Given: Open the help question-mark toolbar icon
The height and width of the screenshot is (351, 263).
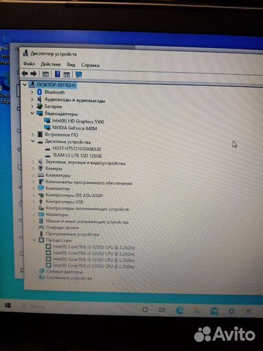Looking at the screenshot, I should coord(57,74).
